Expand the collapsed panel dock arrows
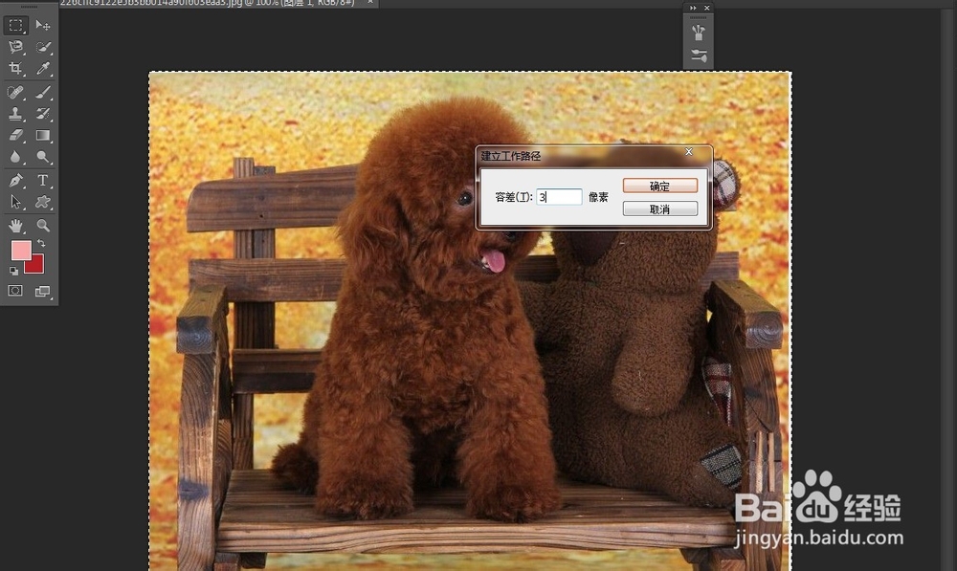Screen dimensions: 957x571 coord(693,8)
